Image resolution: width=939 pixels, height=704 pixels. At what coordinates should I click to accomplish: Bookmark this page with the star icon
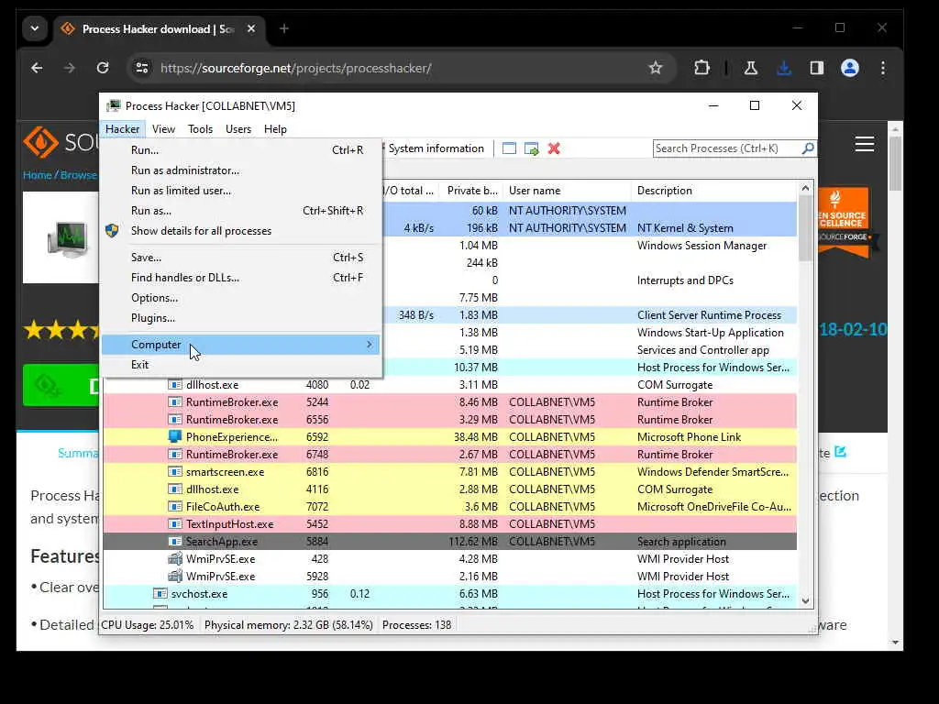(656, 68)
